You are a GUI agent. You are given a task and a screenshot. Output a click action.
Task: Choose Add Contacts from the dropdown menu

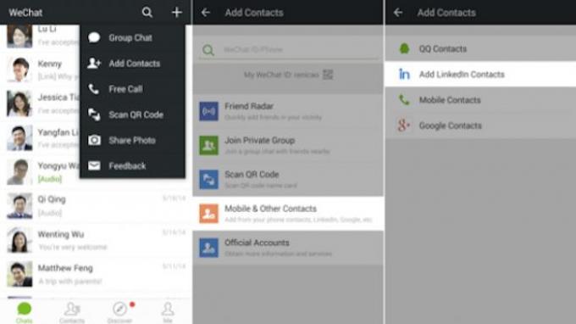(x=132, y=64)
